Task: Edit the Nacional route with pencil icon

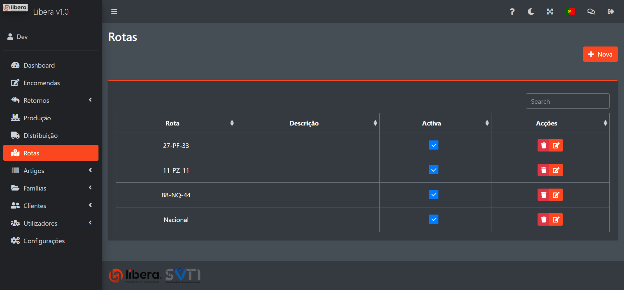Action: coord(556,219)
